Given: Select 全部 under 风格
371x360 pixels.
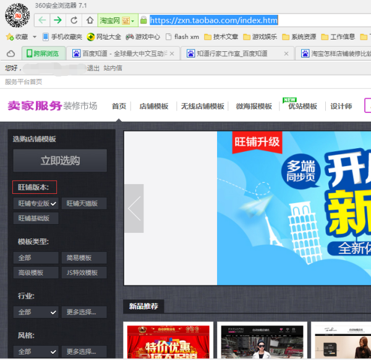Looking at the screenshot, I should tap(36, 352).
